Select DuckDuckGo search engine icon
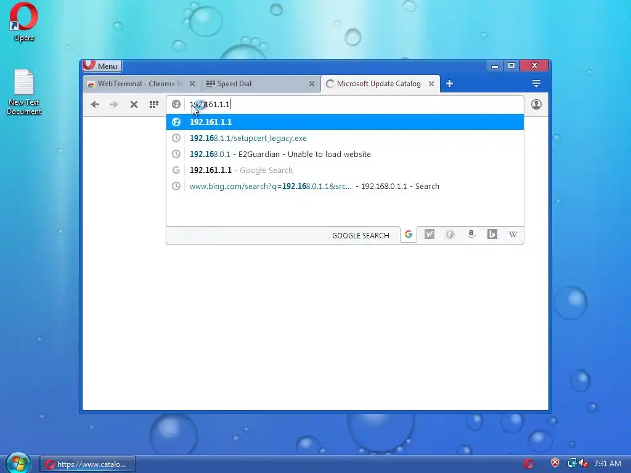 tap(450, 235)
